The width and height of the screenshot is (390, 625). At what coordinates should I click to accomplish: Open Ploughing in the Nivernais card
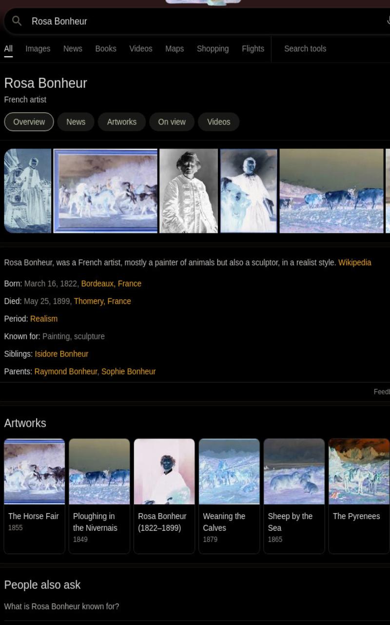pyautogui.click(x=99, y=496)
